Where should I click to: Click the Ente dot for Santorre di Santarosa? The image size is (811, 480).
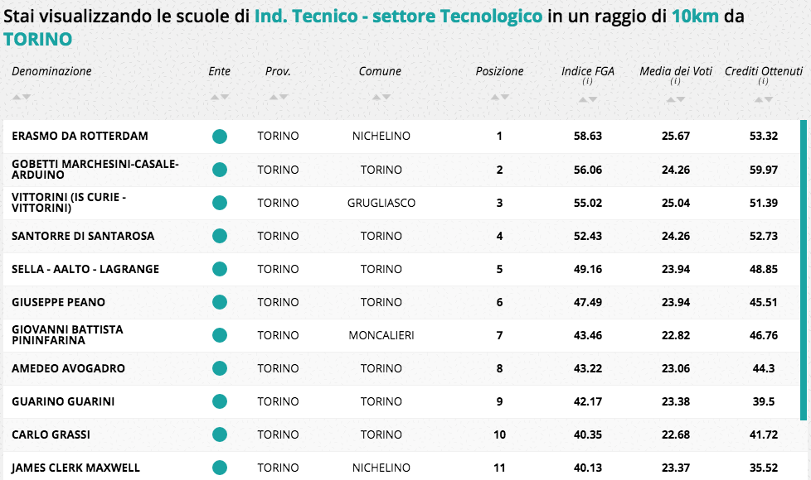click(x=220, y=236)
